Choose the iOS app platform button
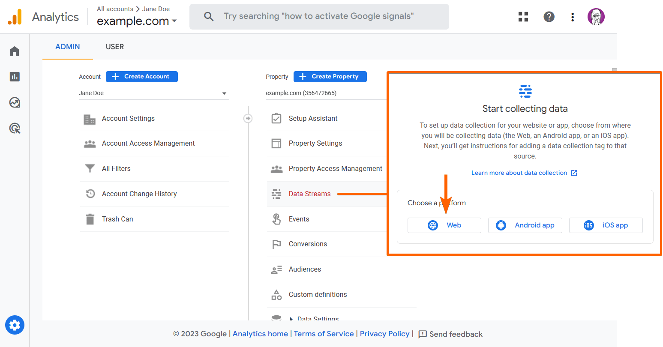 606,225
